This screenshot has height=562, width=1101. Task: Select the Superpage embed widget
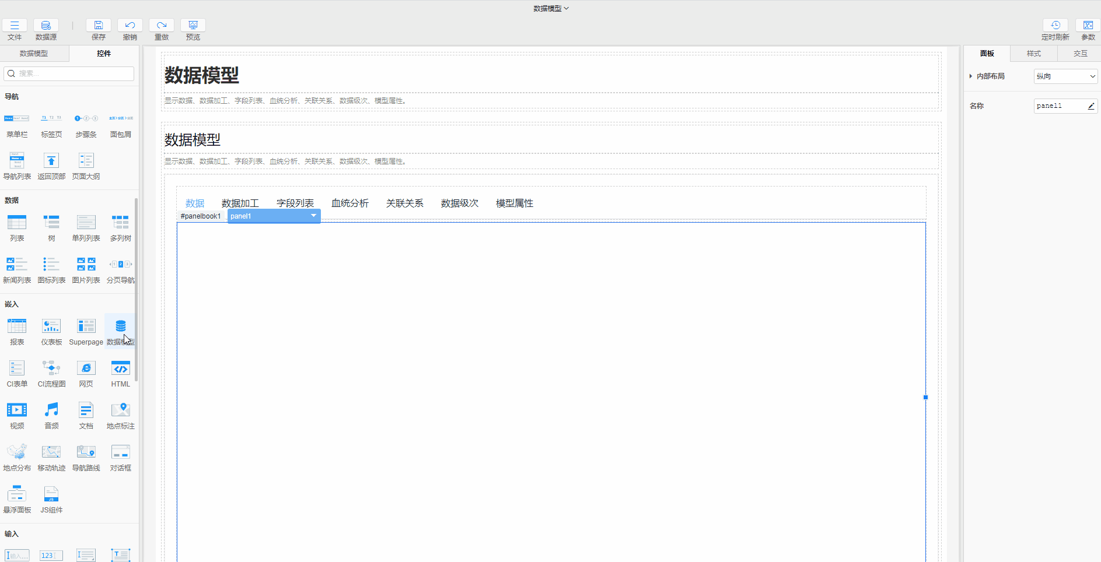[x=86, y=326]
